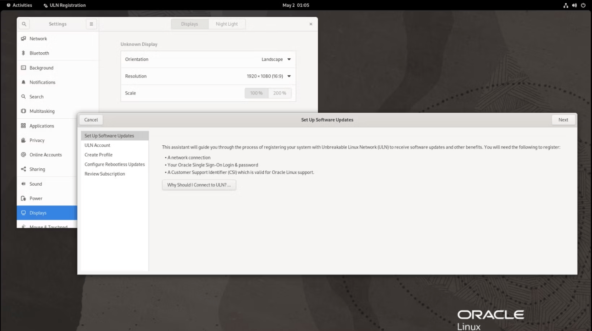
Task: Open volume icon in top bar
Action: click(x=575, y=5)
